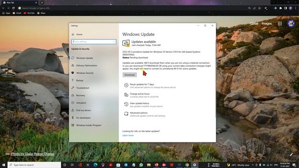Open the Windows Start menu
The height and width of the screenshot is (168, 299).
pyautogui.click(x=4, y=165)
